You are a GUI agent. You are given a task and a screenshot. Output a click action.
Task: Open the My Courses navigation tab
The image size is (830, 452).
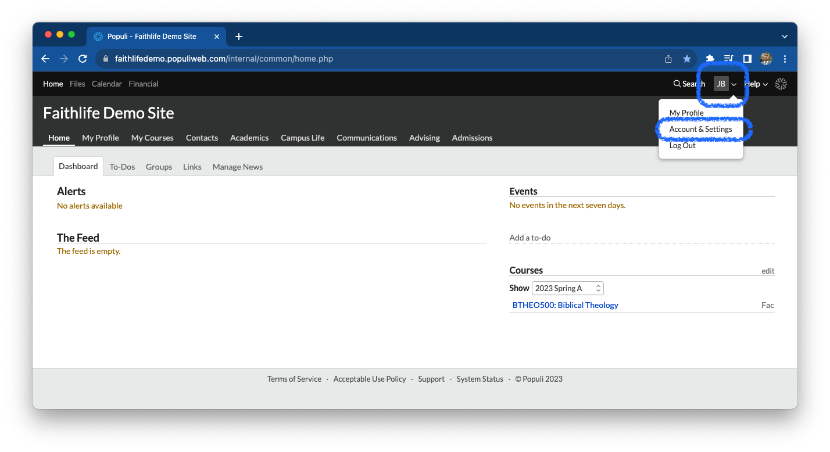[152, 138]
